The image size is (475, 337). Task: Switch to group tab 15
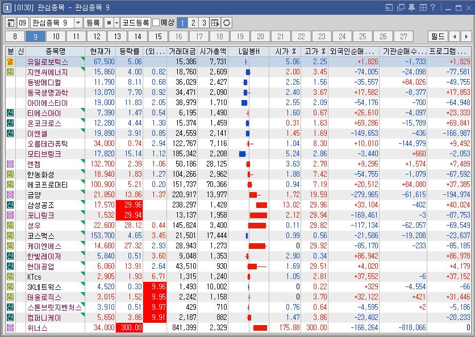point(158,37)
